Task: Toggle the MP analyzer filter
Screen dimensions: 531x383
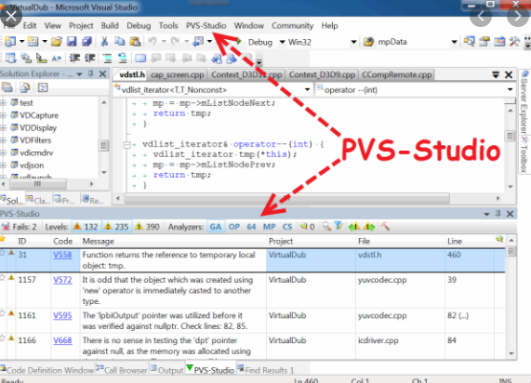Action: [x=270, y=227]
